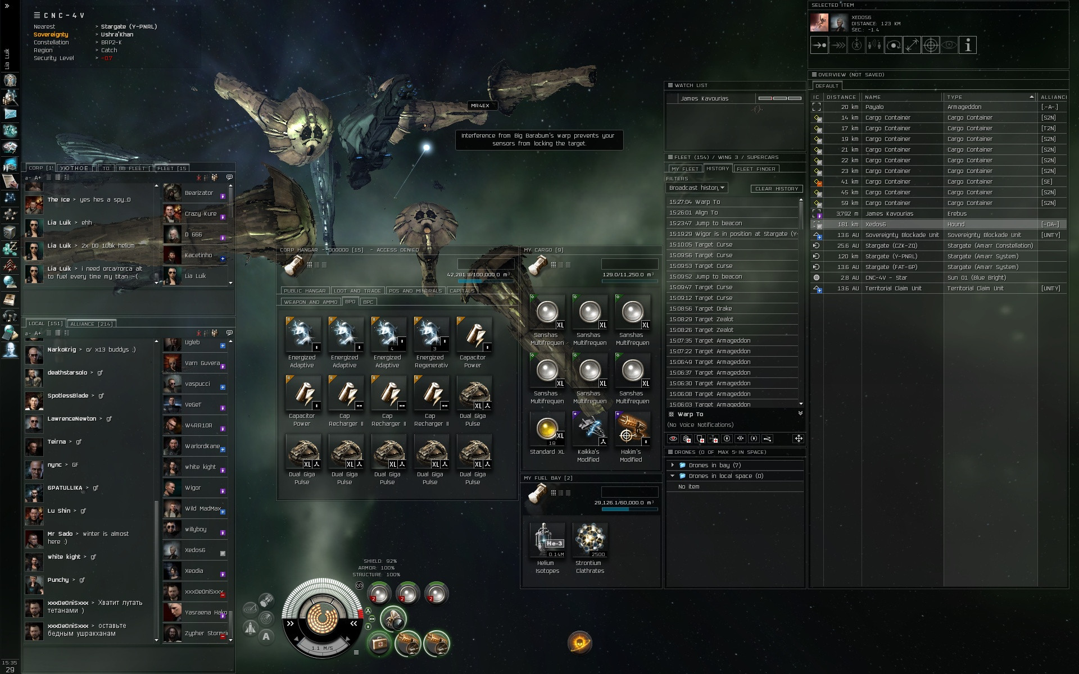The width and height of the screenshot is (1079, 674).
Task: Open the Drones window menu icon
Action: click(670, 452)
